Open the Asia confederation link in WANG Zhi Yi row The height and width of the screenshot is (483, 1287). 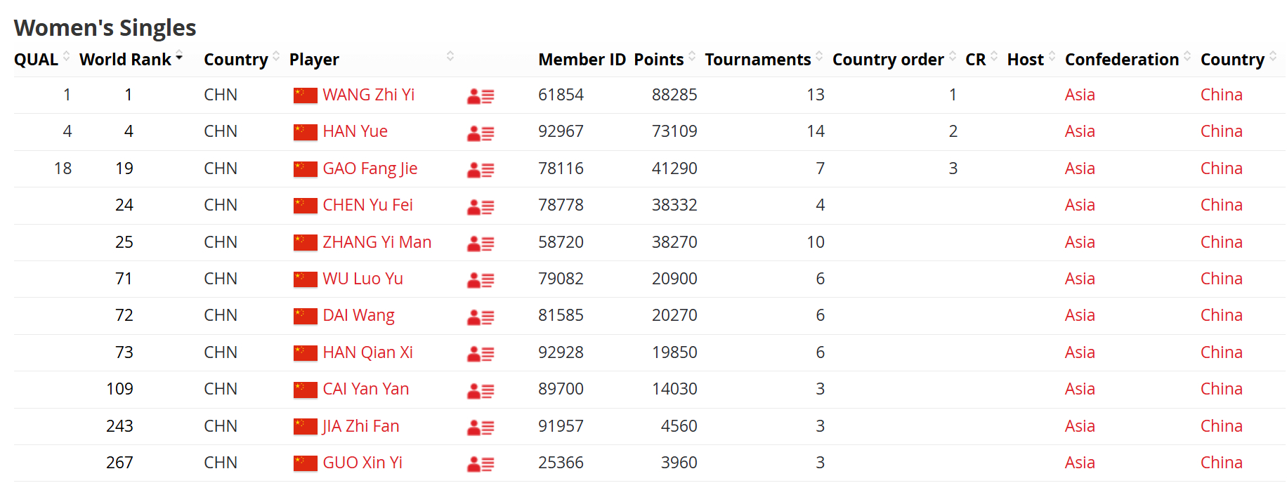[x=1080, y=95]
